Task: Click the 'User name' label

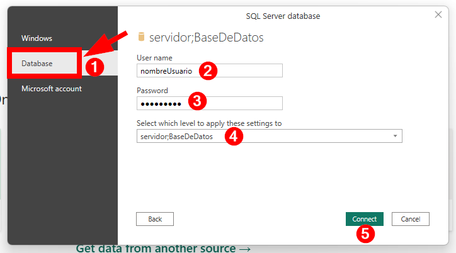Action: click(x=154, y=58)
